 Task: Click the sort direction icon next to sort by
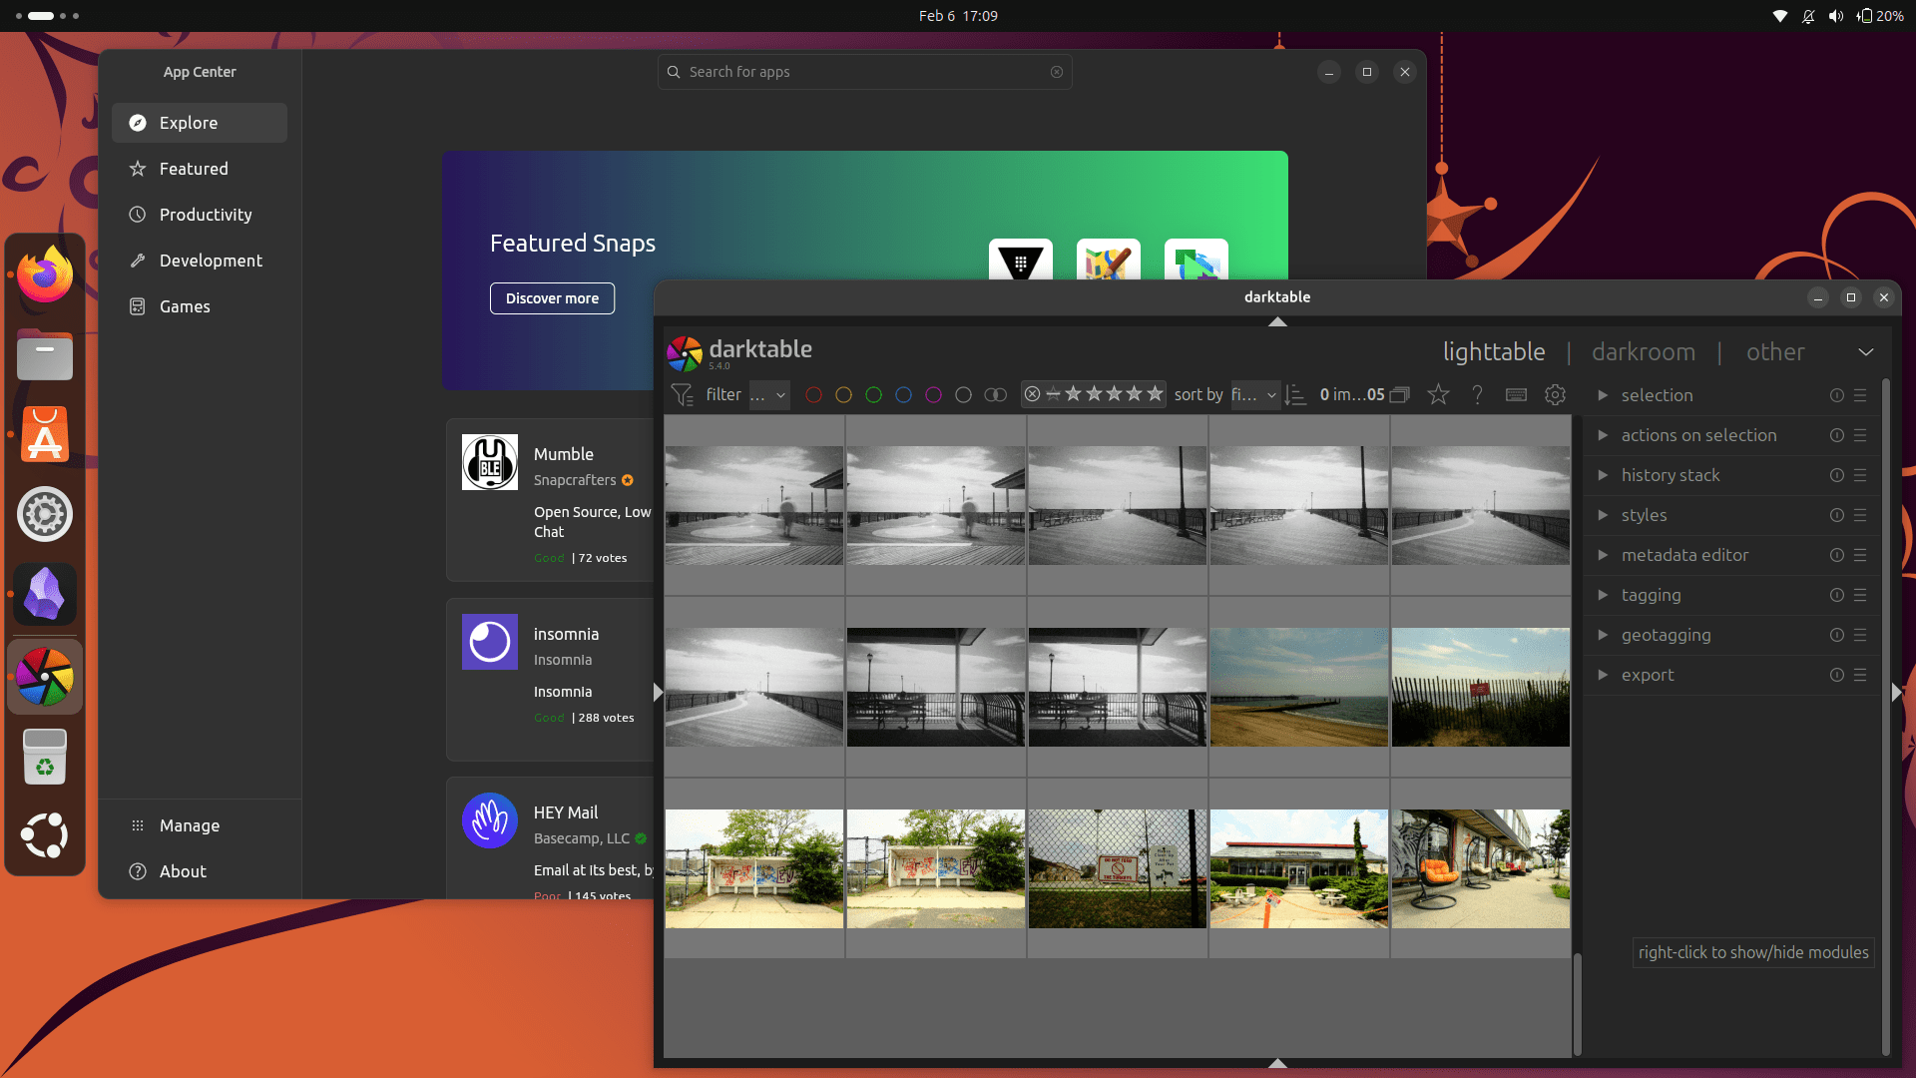click(x=1295, y=395)
